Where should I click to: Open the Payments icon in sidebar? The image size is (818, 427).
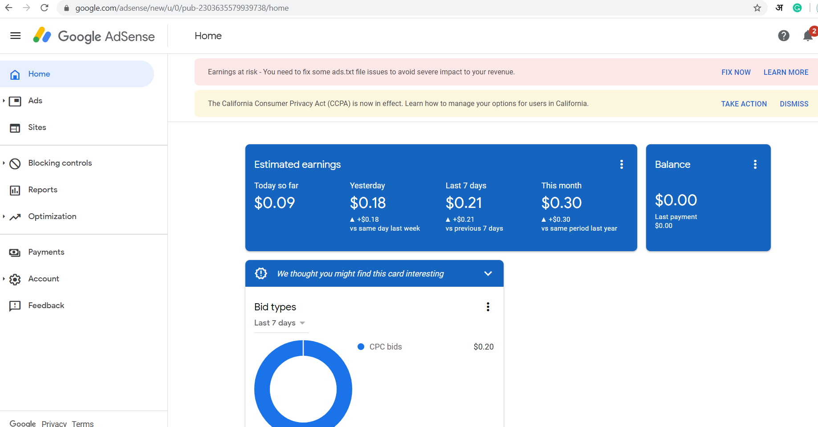15,252
